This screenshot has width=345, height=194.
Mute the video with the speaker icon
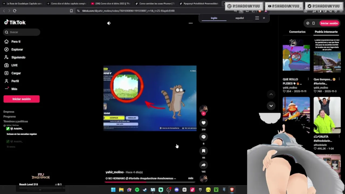coord(109,23)
